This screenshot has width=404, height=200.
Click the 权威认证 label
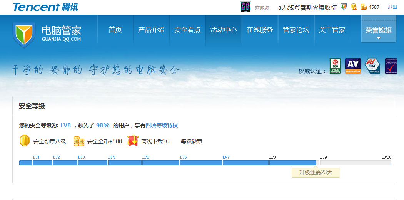(312, 71)
